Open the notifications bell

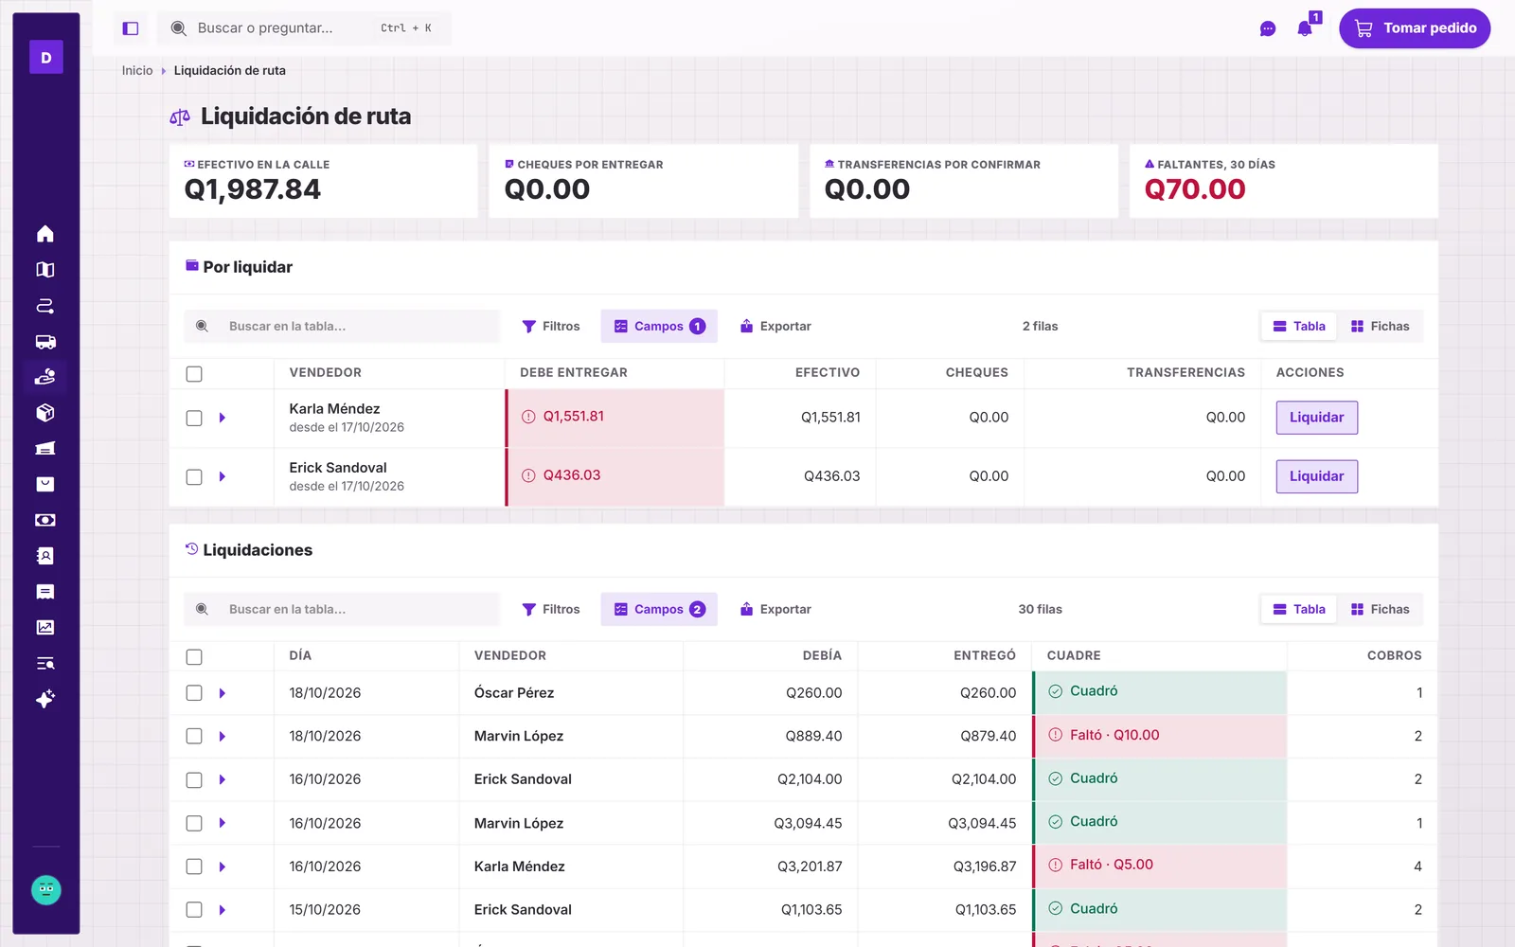tap(1305, 28)
